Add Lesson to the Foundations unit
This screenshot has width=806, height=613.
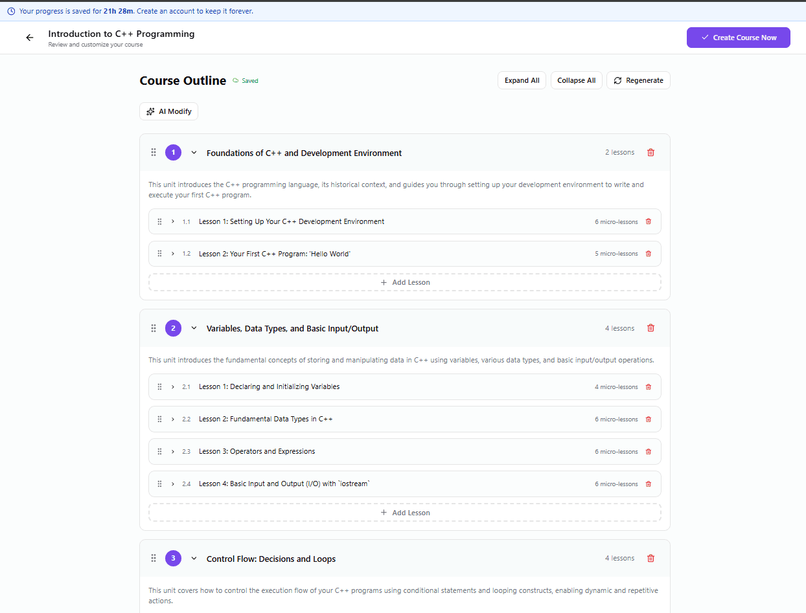coord(405,282)
